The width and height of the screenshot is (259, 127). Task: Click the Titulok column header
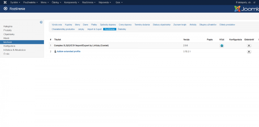58,40
